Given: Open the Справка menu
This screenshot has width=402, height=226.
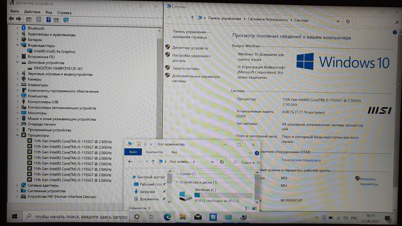Looking at the screenshot, I should pos(64,12).
